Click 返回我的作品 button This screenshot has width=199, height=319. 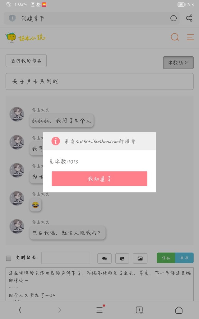tap(26, 61)
